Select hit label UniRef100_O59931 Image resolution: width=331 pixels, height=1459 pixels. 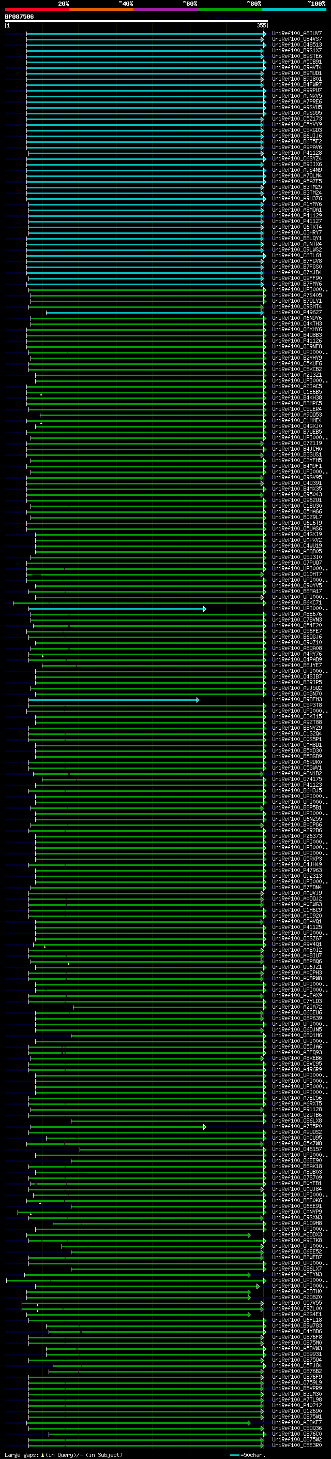point(297,1353)
